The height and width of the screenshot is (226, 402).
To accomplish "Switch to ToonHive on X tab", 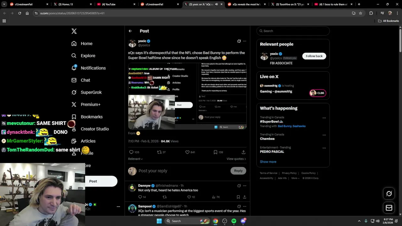I will (x=291, y=4).
